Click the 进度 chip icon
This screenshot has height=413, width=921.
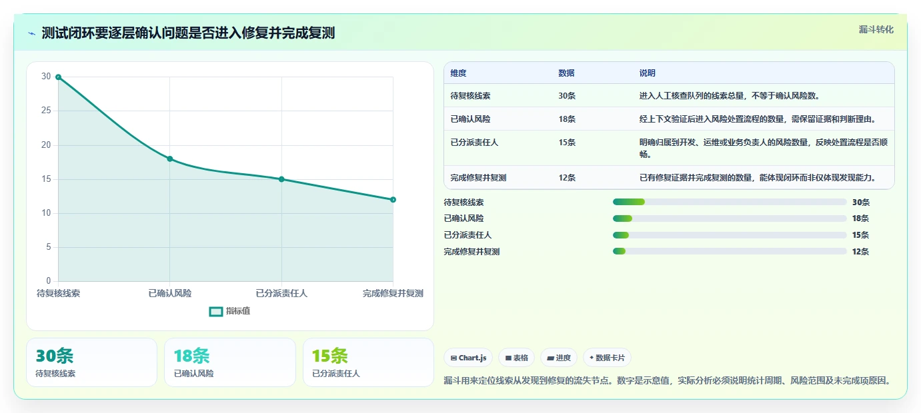click(x=550, y=358)
